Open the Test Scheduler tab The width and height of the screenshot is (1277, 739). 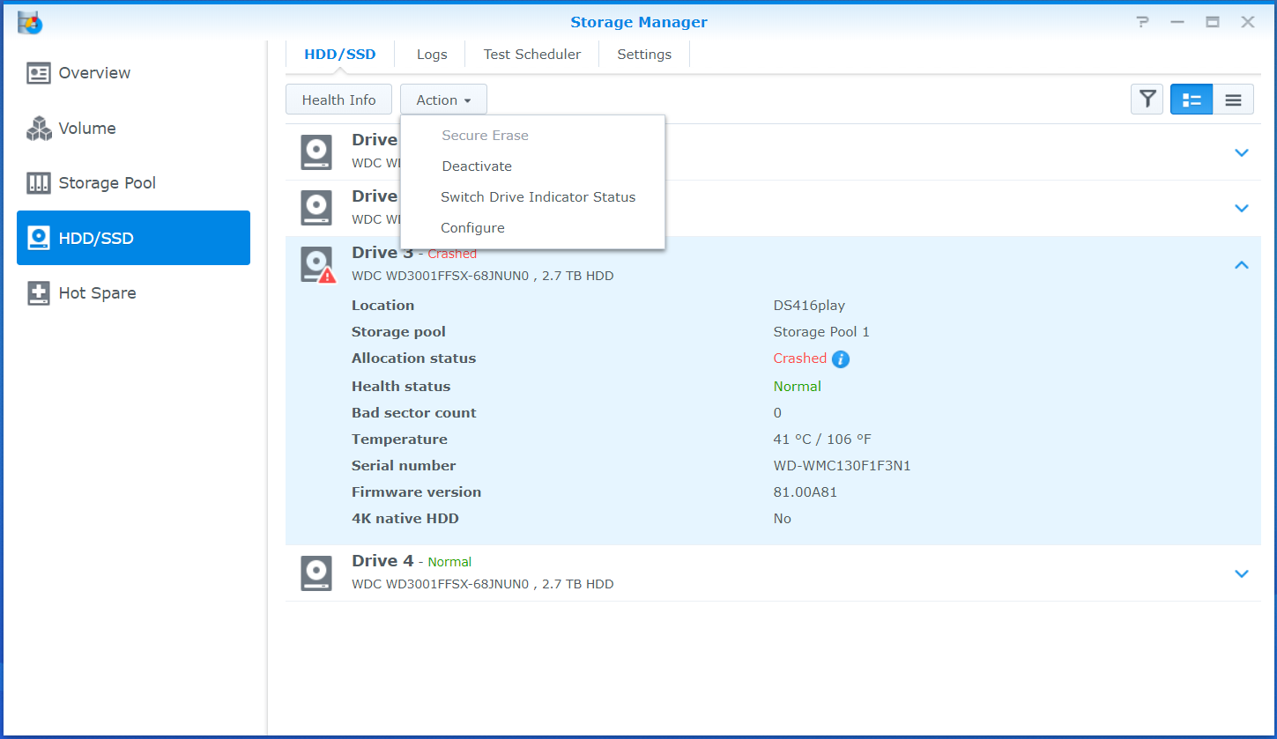tap(532, 55)
